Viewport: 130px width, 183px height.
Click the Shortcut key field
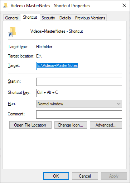point(79,93)
